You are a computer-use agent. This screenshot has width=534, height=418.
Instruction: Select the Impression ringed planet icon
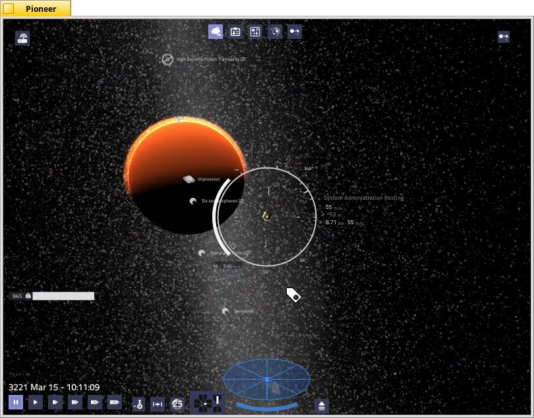click(189, 179)
